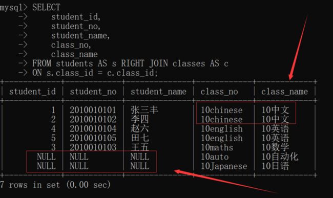333x198 pixels.
Task: Click "student_no," in the query lines
Action: [76, 26]
